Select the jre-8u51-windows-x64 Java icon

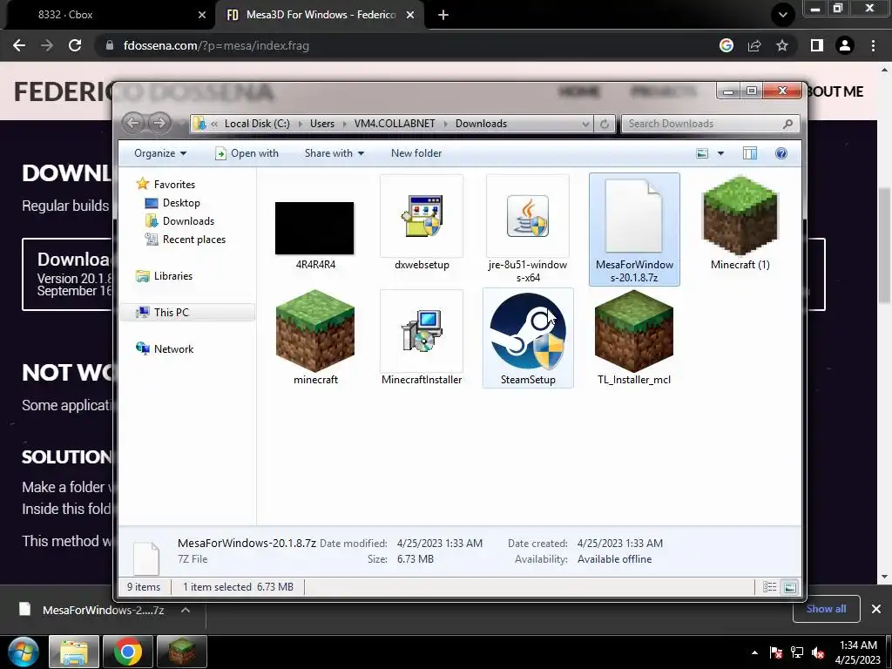(528, 216)
